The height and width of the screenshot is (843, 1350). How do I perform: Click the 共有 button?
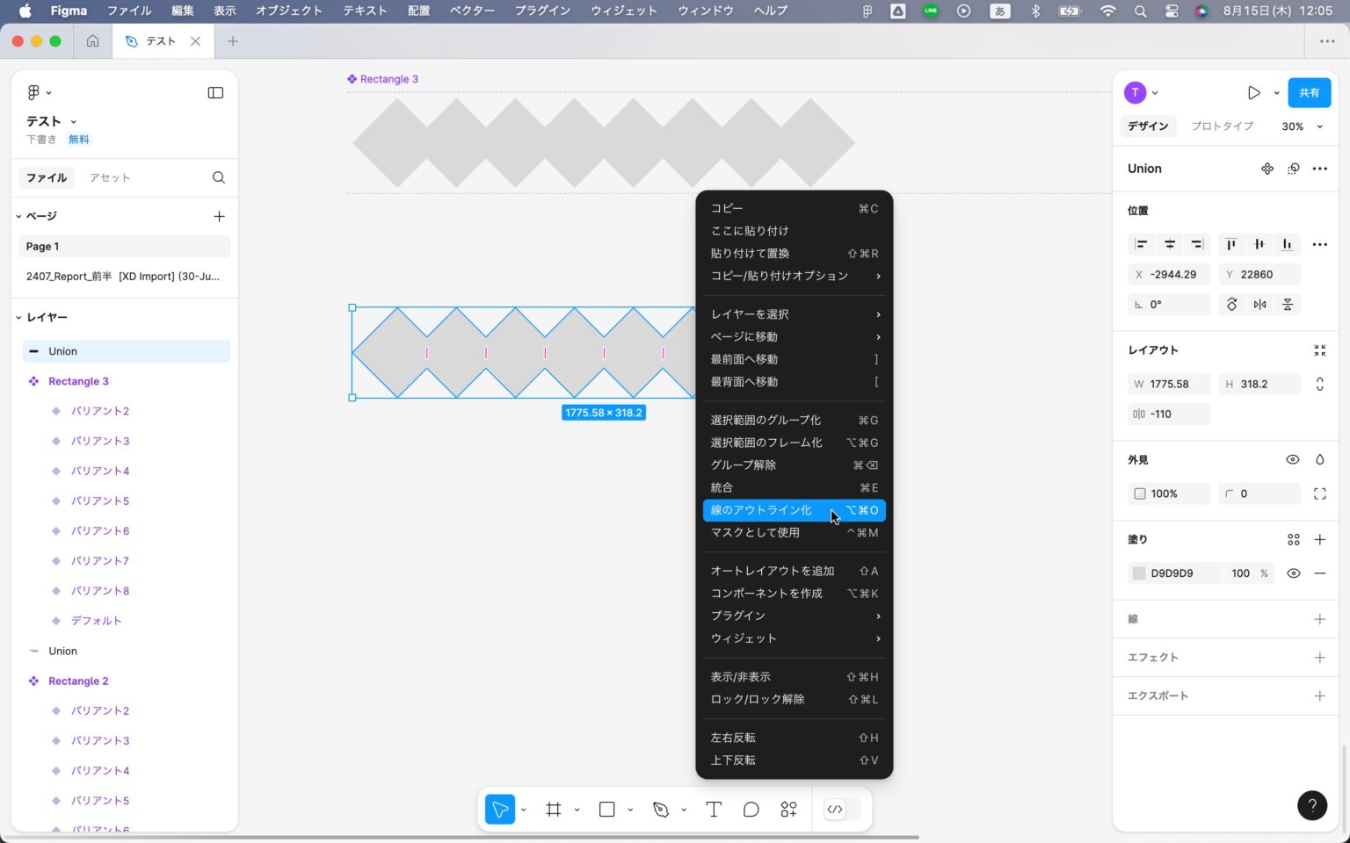[1309, 92]
